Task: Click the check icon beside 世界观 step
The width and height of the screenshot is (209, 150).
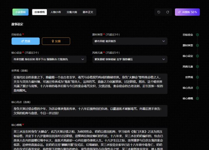Action: tap(198, 77)
